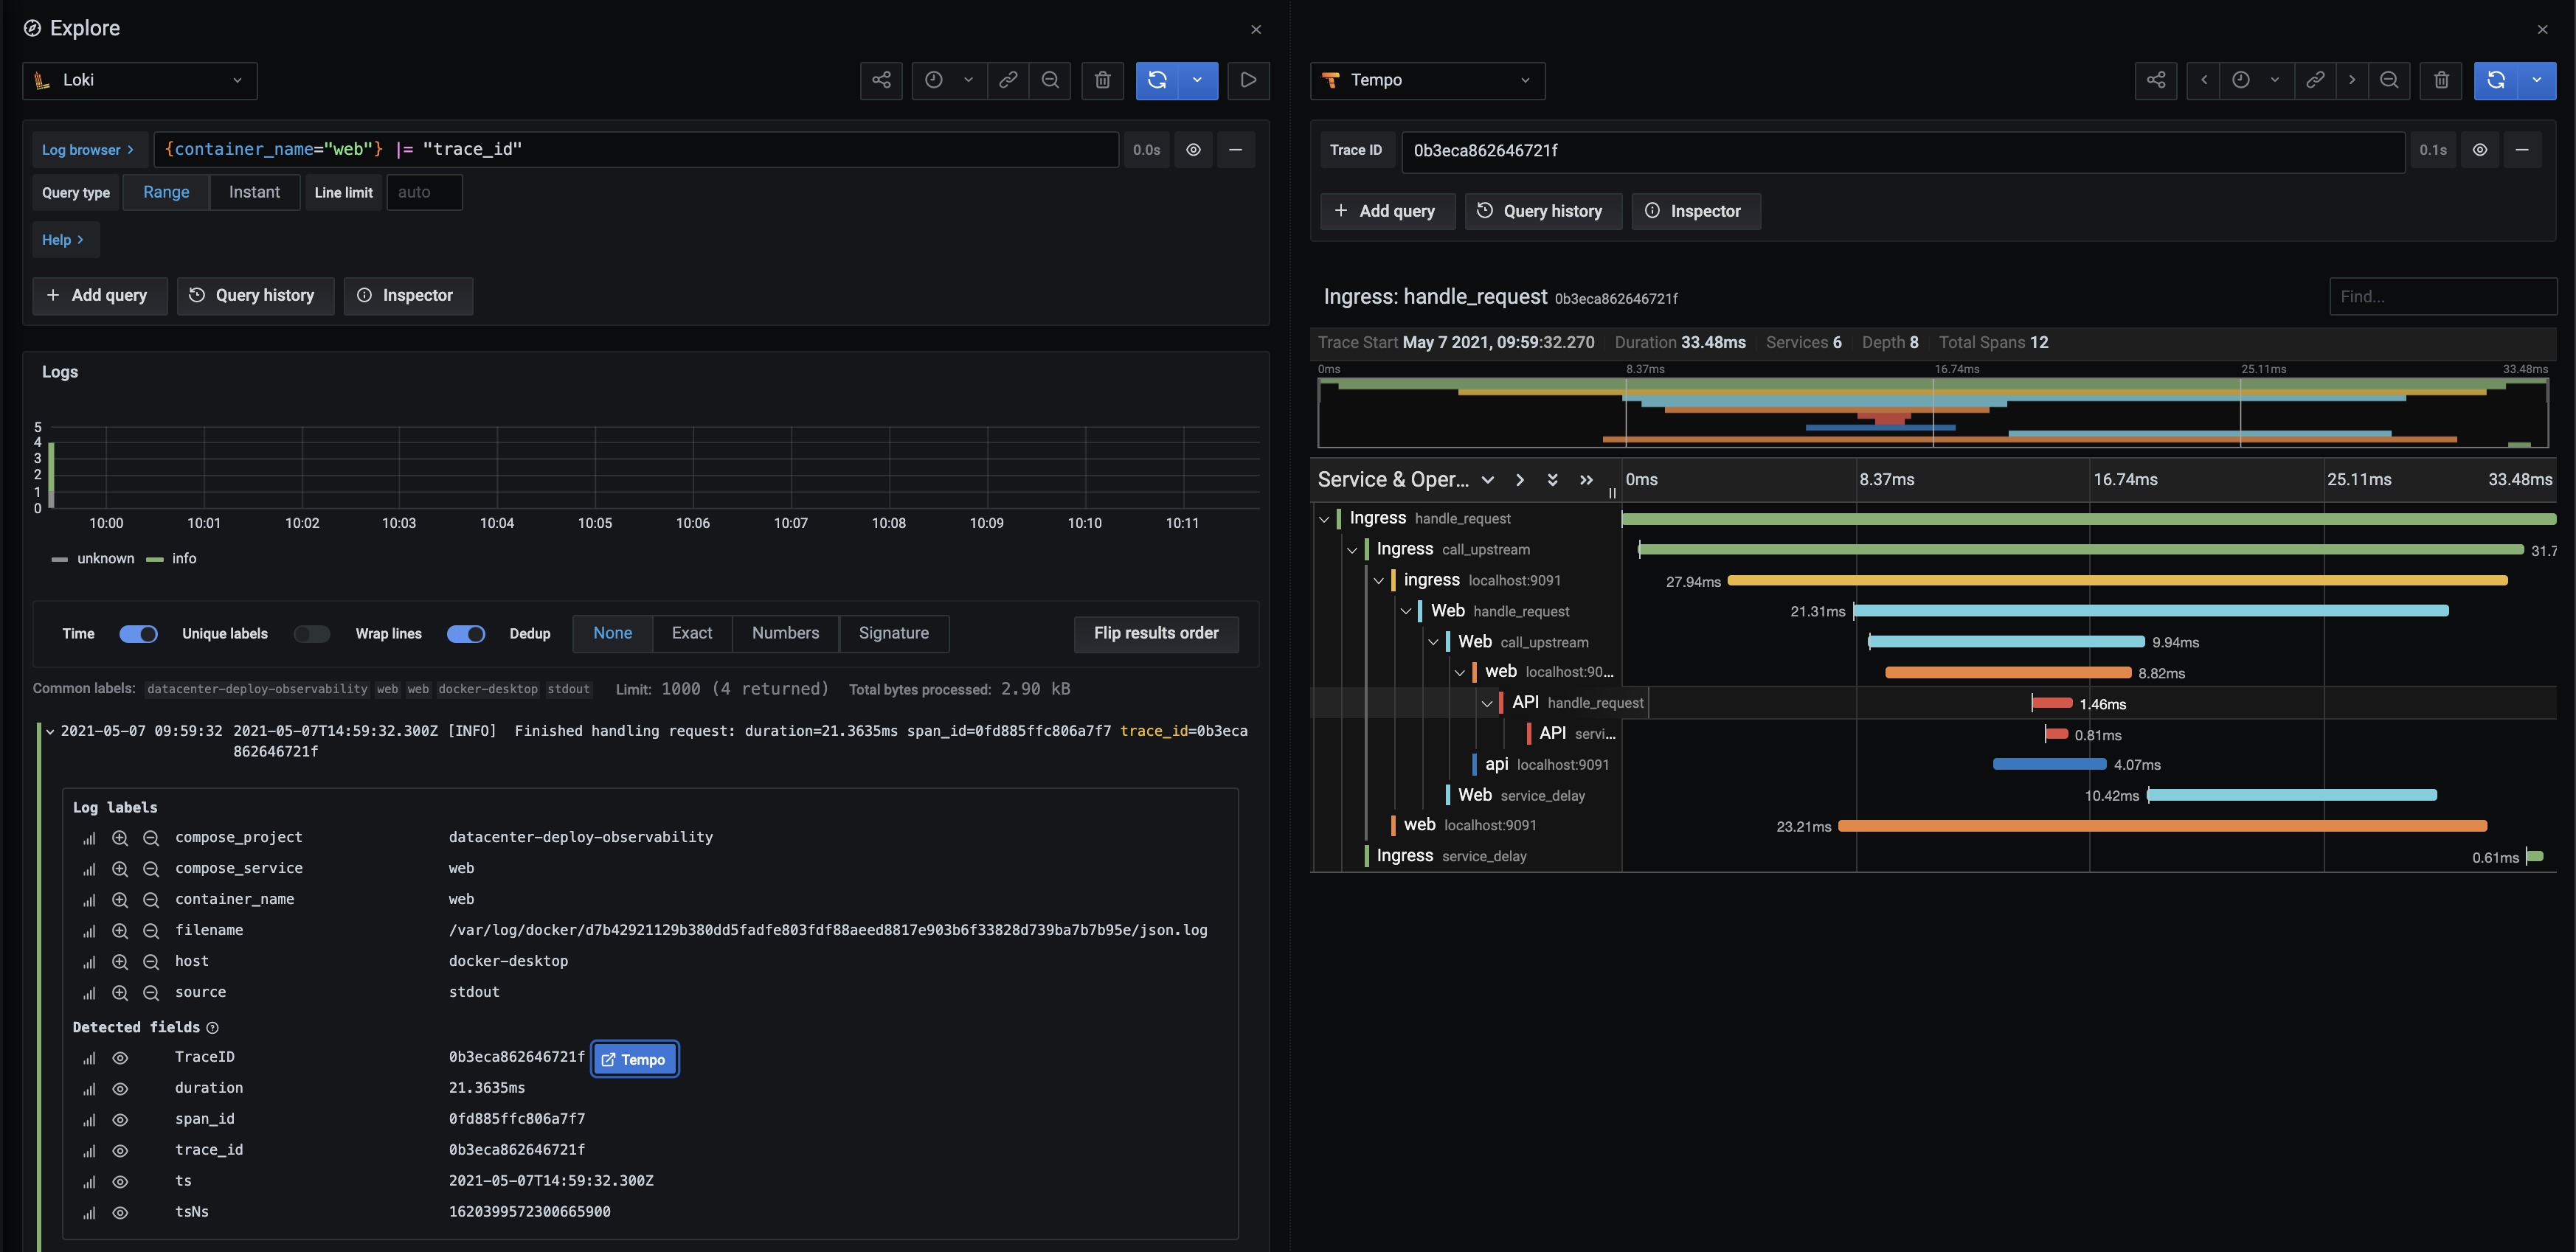Focus the Trace ID input field

pos(1903,151)
